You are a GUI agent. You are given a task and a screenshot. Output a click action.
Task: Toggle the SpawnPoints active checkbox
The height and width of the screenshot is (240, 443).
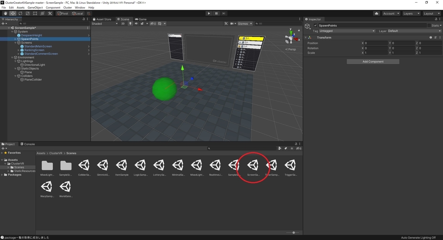click(315, 25)
